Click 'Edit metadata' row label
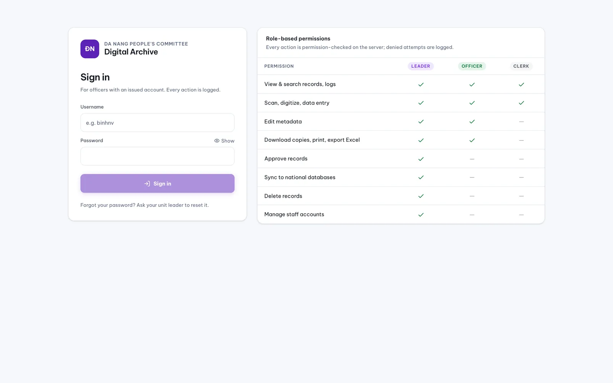Image resolution: width=613 pixels, height=383 pixels. 283,121
